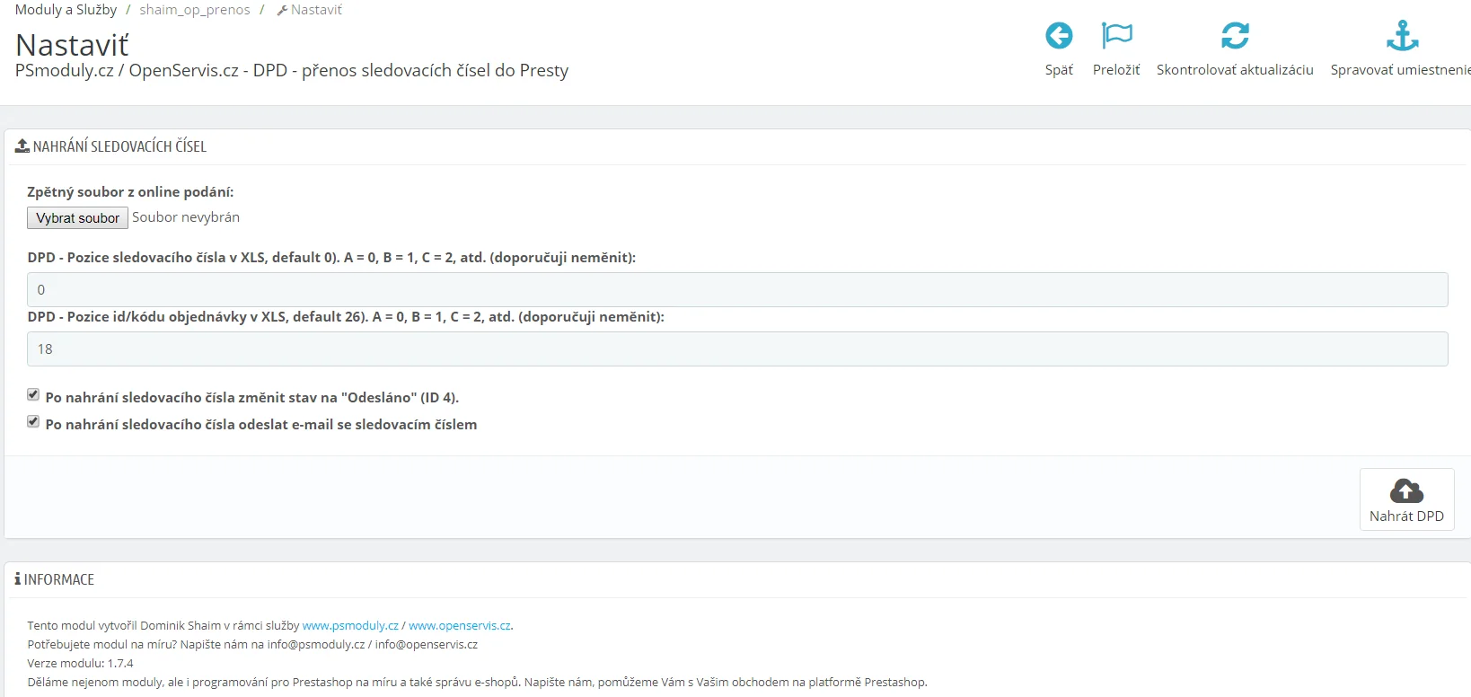Image resolution: width=1471 pixels, height=697 pixels.
Task: Go to Moduly a Služby breadcrumb
Action: pyautogui.click(x=66, y=10)
